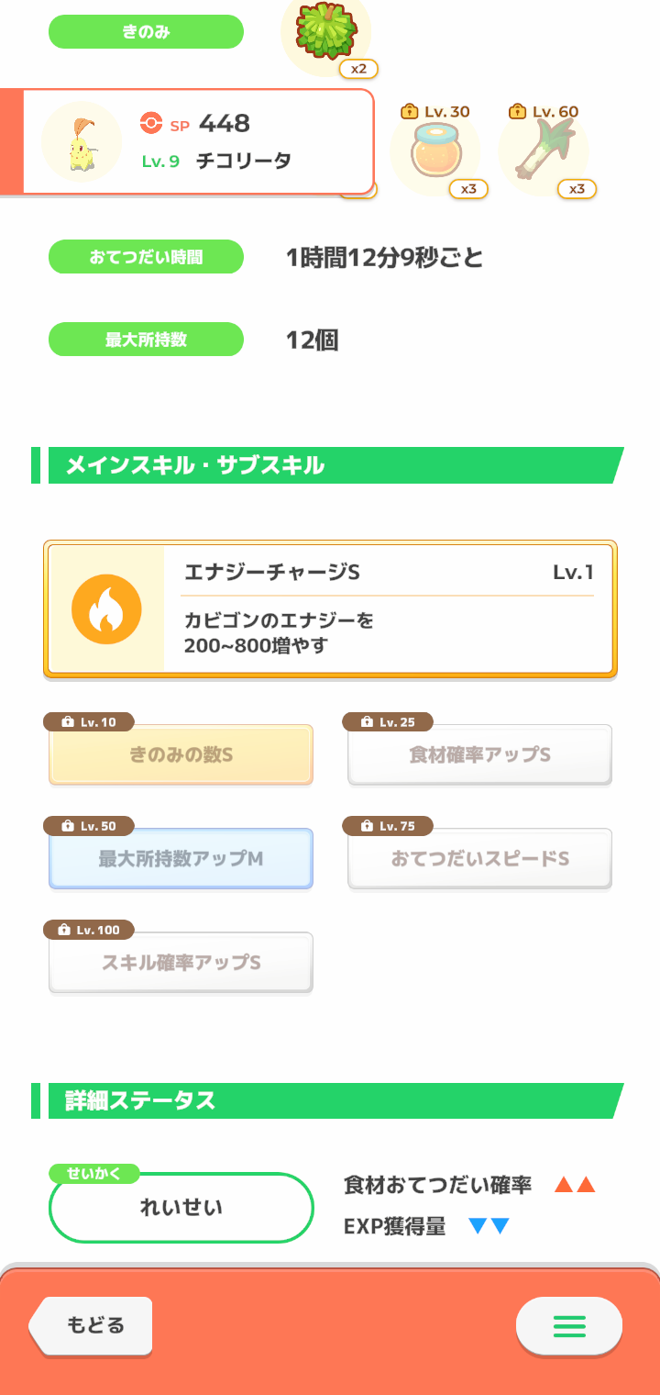
Task: Tap the Lv. 30 lock icon
Action: point(410,111)
